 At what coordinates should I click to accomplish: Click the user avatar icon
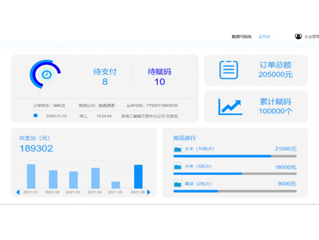coord(298,36)
